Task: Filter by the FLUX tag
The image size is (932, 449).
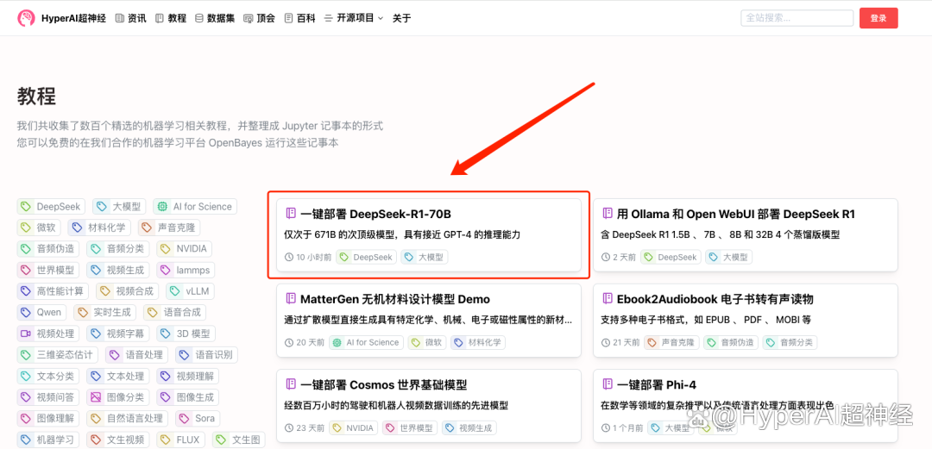Action: [181, 440]
